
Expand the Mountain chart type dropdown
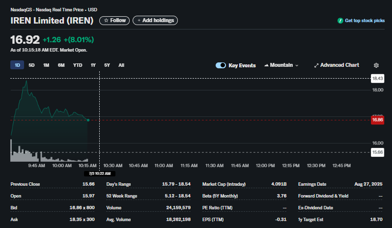click(x=281, y=65)
